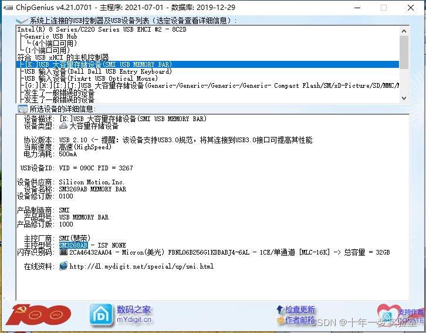Select the USB xHCI 主机控制器 row

208,57
